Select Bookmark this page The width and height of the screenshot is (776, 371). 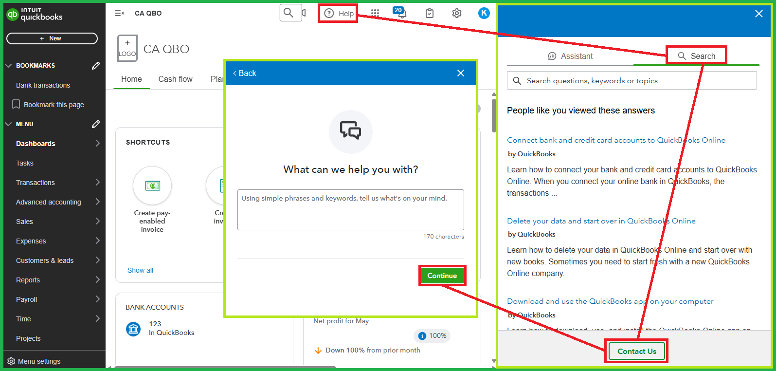tap(48, 105)
